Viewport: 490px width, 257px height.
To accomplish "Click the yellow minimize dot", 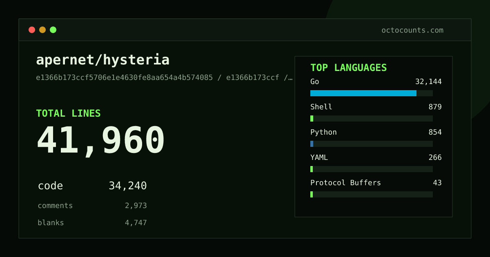I will click(x=42, y=30).
